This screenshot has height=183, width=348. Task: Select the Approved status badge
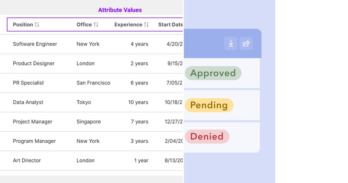[213, 73]
